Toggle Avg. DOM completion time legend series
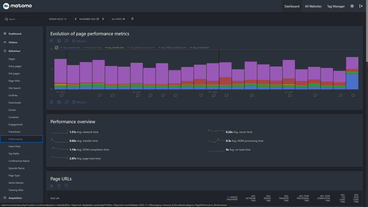368x207 pixels. 174,47
